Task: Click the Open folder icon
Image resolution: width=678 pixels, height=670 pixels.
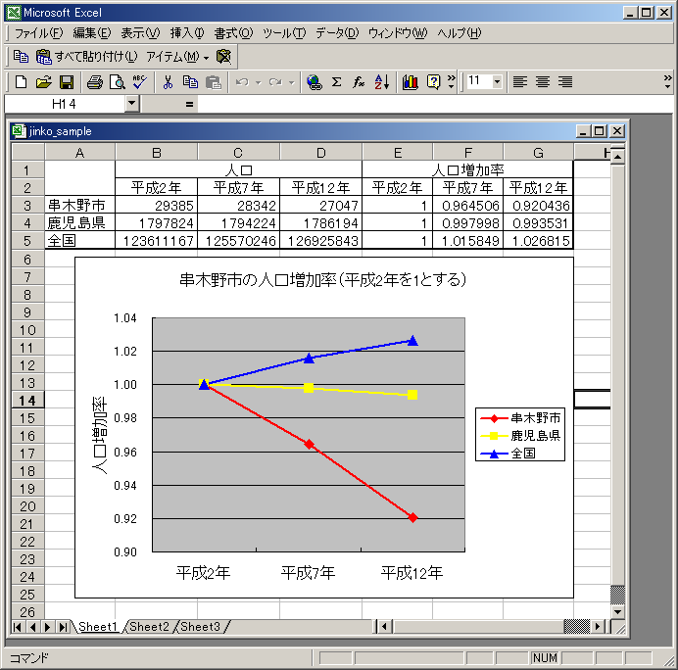Action: pyautogui.click(x=43, y=81)
